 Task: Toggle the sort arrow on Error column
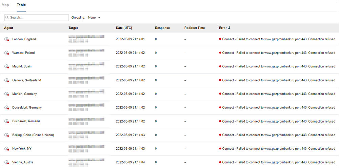click(229, 28)
